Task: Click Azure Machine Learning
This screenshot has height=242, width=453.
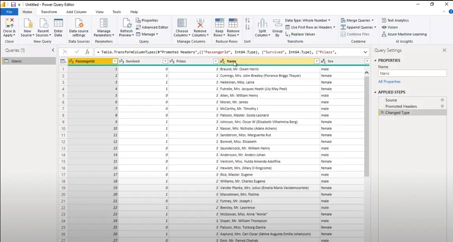Action: [404, 34]
